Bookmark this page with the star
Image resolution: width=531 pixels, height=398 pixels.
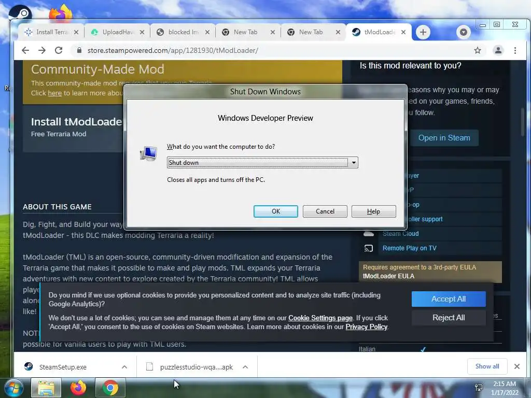(x=478, y=50)
